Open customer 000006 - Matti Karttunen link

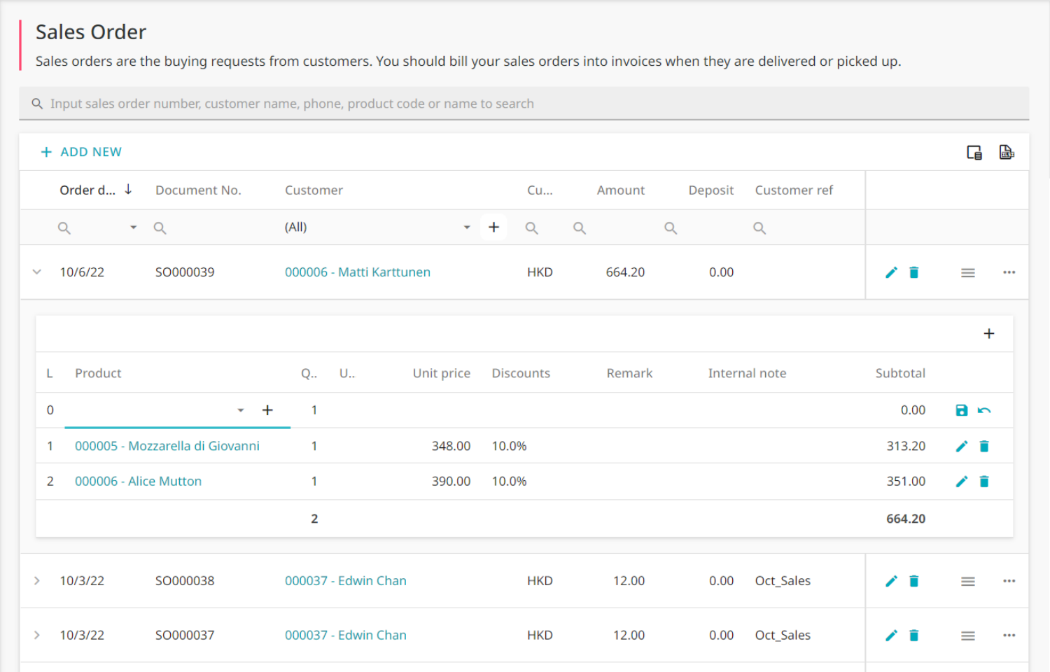pos(358,272)
